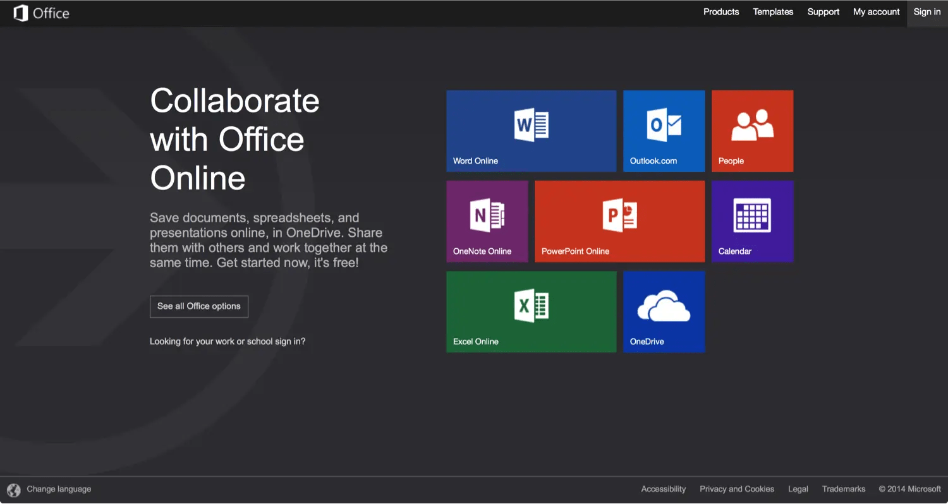
Task: Click the paragraph starting with Save documents, spreadsheets
Action: pos(269,240)
